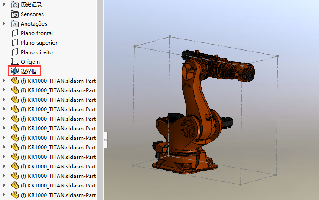Click the feature tree panel collapse handle
This screenshot has height=200, width=319.
click(x=106, y=140)
